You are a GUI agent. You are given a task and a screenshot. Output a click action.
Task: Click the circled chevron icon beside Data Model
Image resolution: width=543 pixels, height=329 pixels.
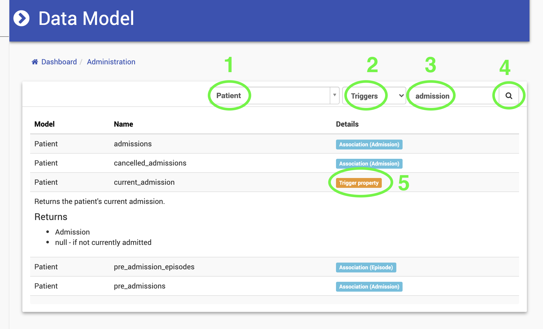click(x=21, y=18)
